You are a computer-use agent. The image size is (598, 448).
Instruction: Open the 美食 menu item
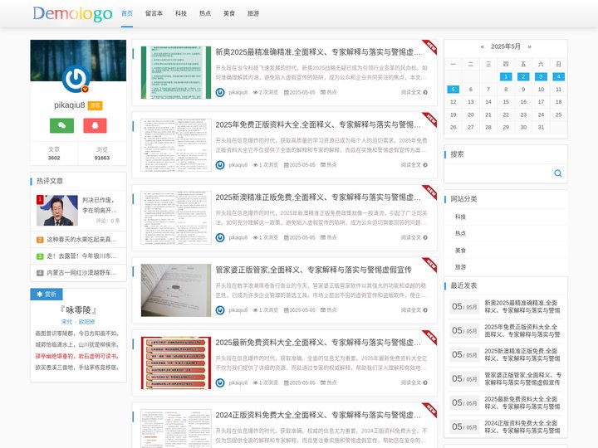[x=229, y=13]
